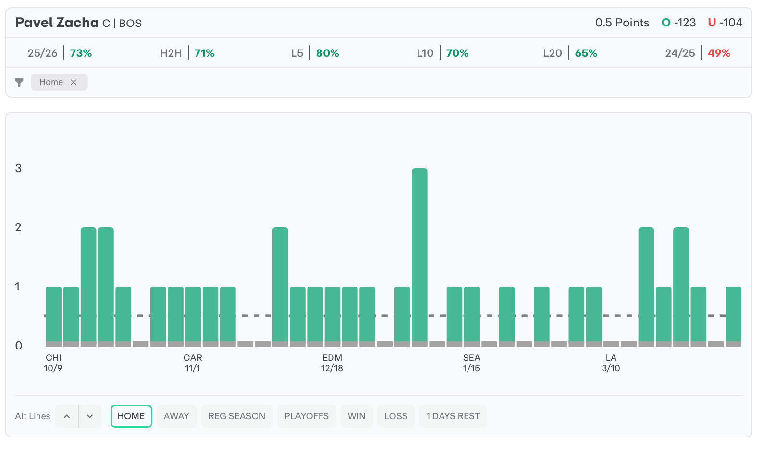Select the Under -104 odds
763x449 pixels.
[725, 23]
